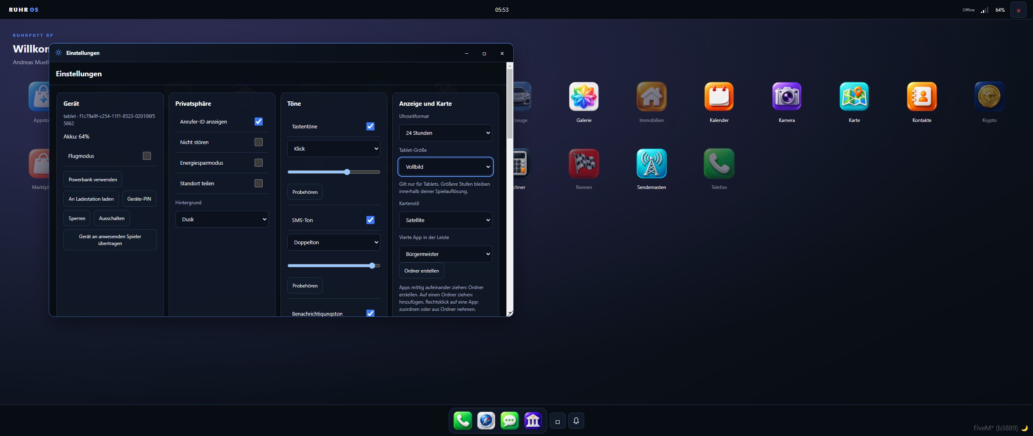The width and height of the screenshot is (1033, 436).
Task: Open the Kartenstil Satellite dropdown
Action: click(x=445, y=220)
